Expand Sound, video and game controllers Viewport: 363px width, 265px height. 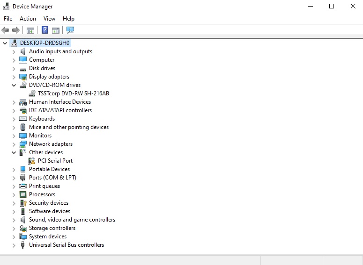click(x=14, y=220)
